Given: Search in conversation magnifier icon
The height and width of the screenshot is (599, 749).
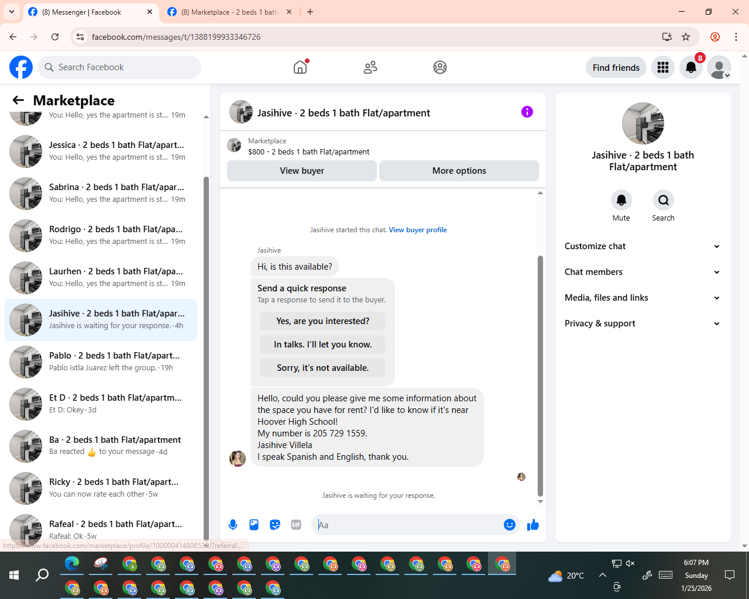Looking at the screenshot, I should click(664, 200).
